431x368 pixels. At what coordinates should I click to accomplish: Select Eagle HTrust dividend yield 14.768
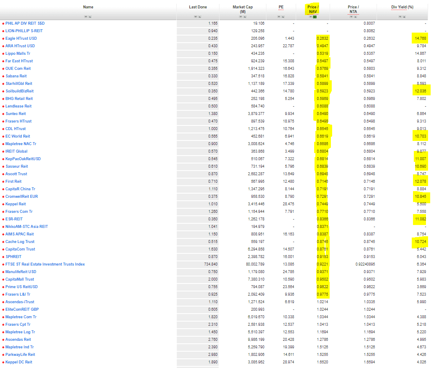421,38
